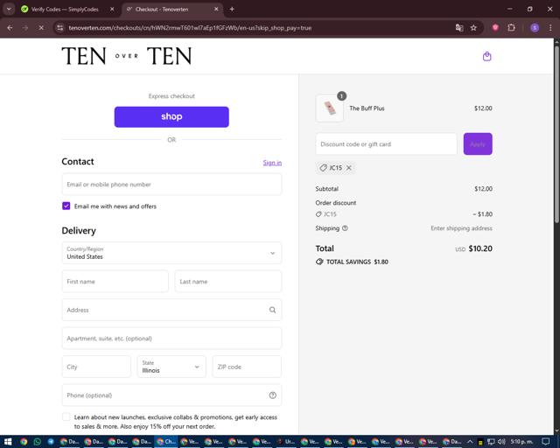Open the Country/Region dropdown
The width and height of the screenshot is (560, 448).
click(x=171, y=253)
